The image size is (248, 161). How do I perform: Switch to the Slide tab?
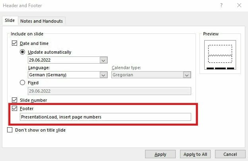pyautogui.click(x=9, y=21)
